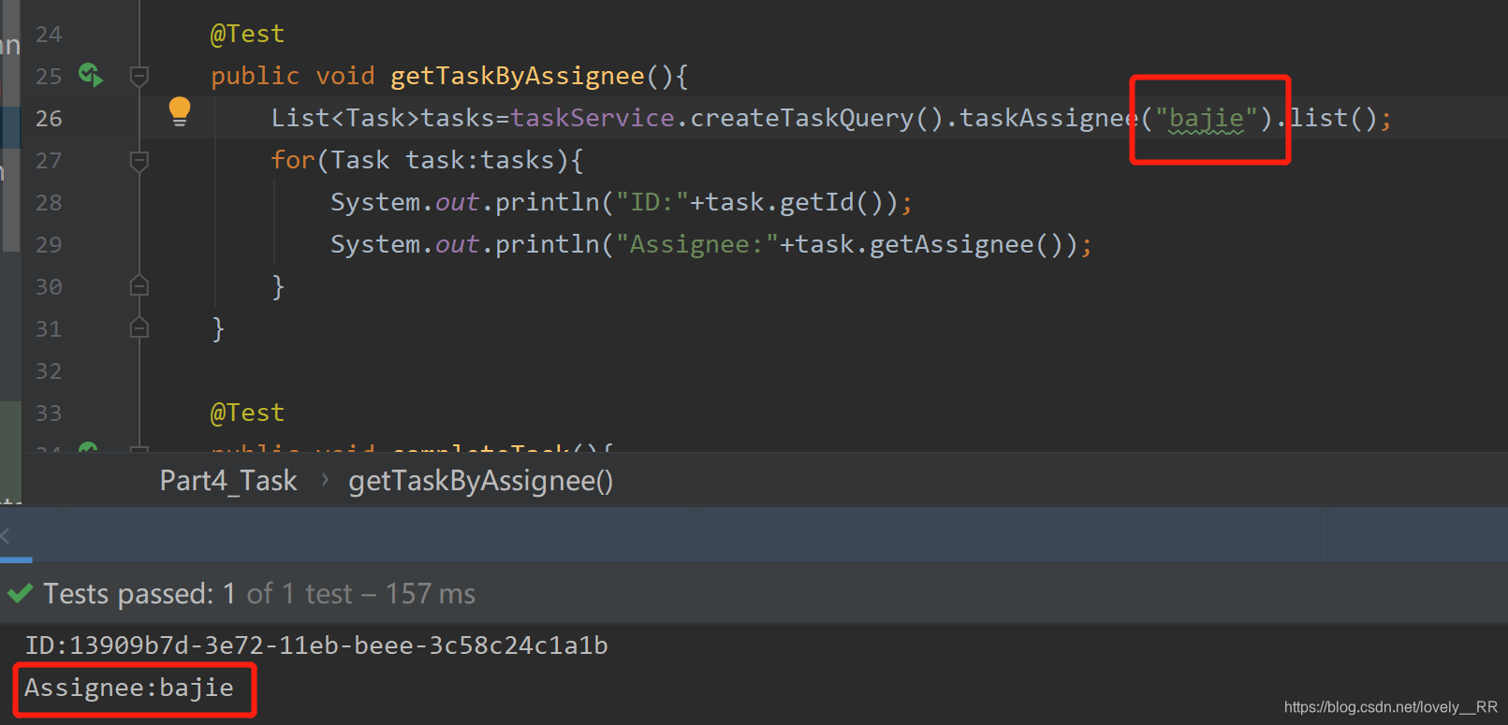This screenshot has height=725, width=1508.
Task: Select Part4_Task in the breadcrumb bar
Action: (x=228, y=481)
